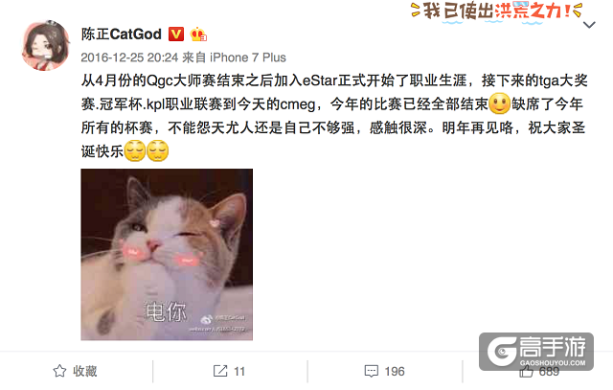The image size is (613, 390).
Task: Open reposts count 11
Action: click(239, 371)
